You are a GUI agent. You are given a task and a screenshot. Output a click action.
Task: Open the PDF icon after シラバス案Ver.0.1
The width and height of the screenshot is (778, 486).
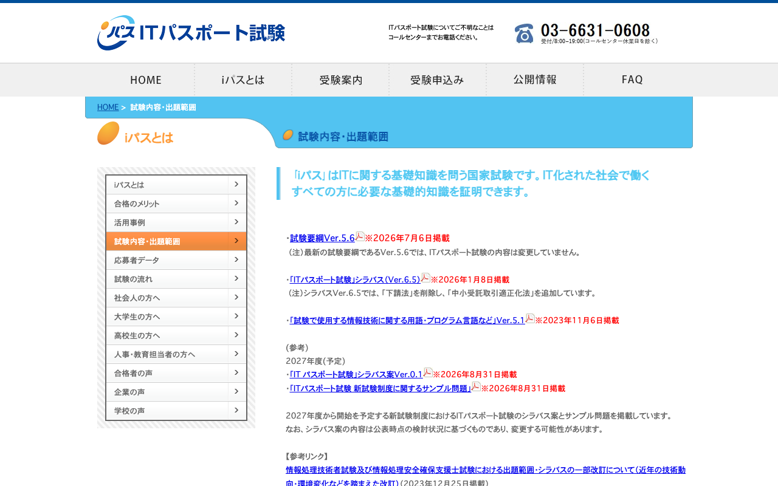428,372
